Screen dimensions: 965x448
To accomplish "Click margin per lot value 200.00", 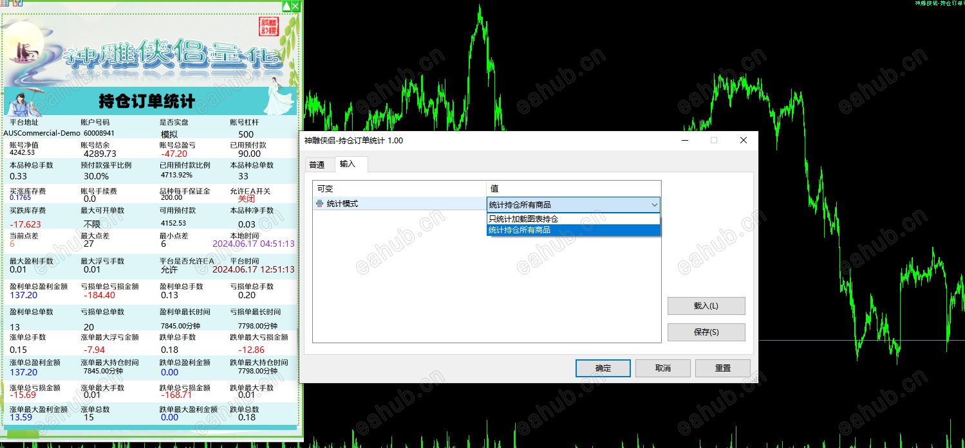I will pos(172,198).
